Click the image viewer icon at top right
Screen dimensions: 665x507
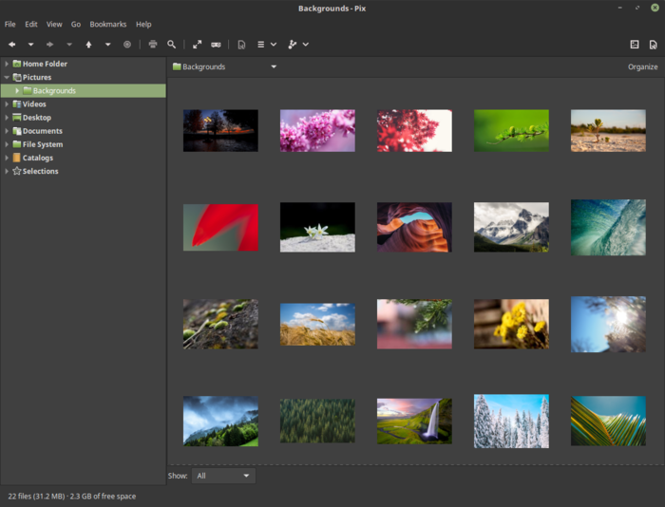click(x=635, y=44)
